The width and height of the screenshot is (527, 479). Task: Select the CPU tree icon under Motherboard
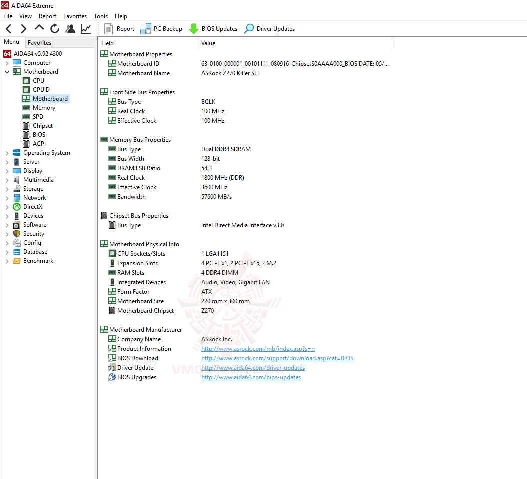click(26, 81)
